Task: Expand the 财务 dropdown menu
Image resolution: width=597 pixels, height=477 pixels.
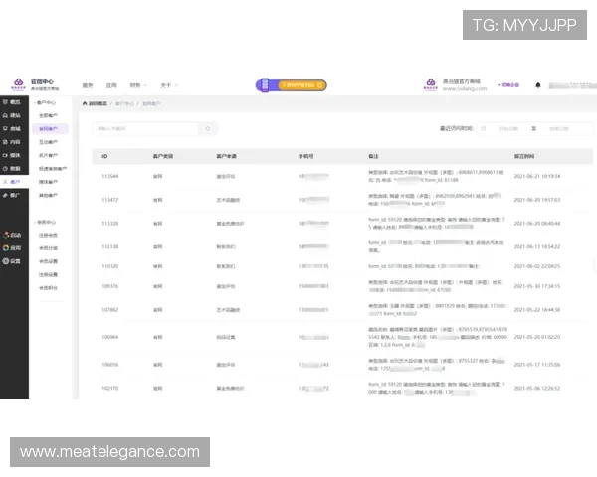Action: tap(138, 85)
